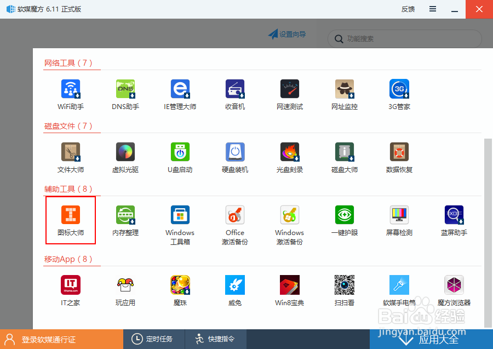Open IT之家 app
The image size is (493, 349).
point(71,285)
